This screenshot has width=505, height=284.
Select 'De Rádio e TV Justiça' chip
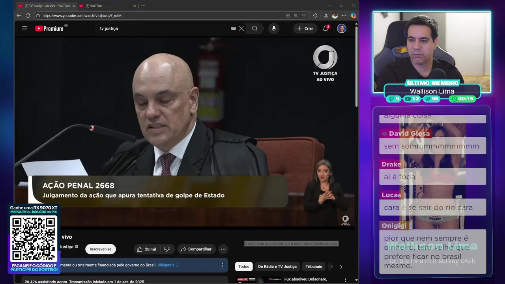point(277,267)
